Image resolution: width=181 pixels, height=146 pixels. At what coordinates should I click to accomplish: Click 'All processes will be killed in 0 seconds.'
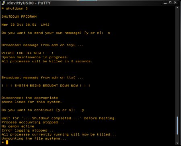[47, 61]
